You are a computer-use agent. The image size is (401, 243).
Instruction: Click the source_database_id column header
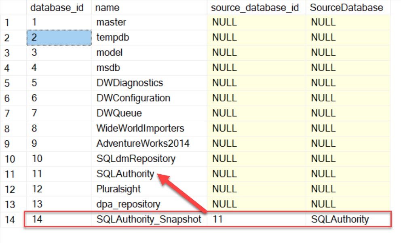[x=256, y=7]
